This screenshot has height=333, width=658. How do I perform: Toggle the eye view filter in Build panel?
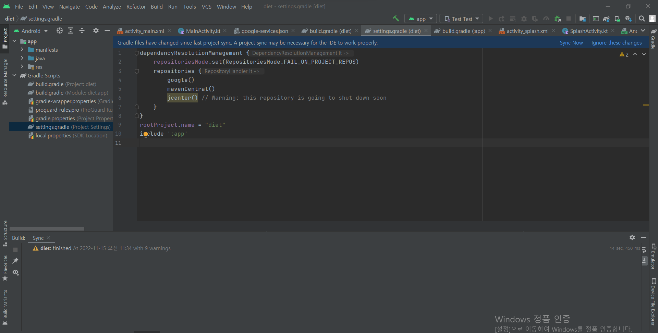click(15, 272)
